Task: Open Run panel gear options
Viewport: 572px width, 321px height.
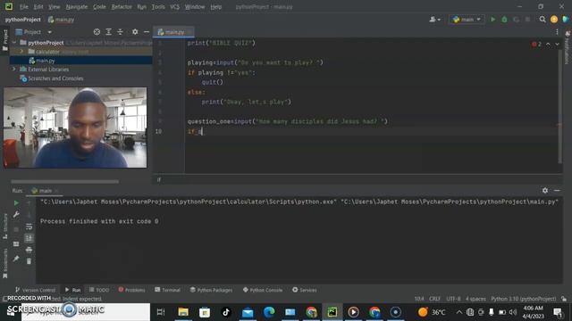Action: (x=545, y=190)
